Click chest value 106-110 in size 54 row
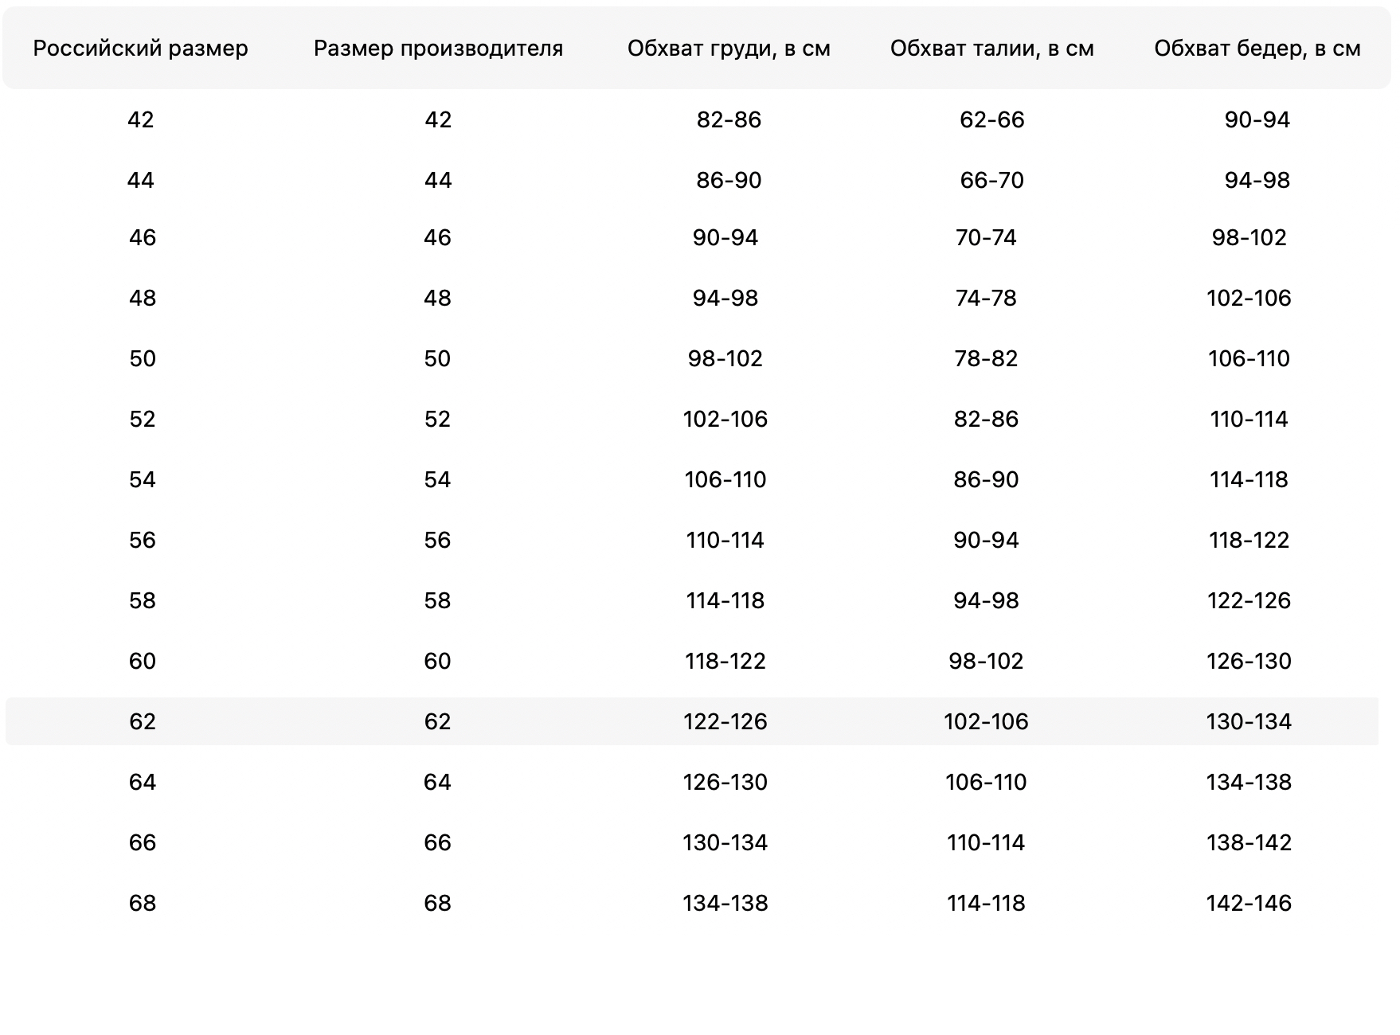The height and width of the screenshot is (1035, 1400). point(725,479)
